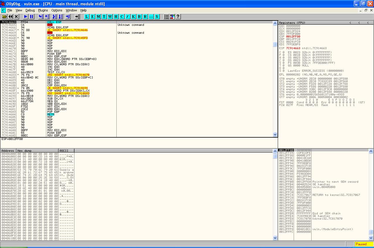
Task: Open the help question mark icon
Action: click(x=178, y=17)
